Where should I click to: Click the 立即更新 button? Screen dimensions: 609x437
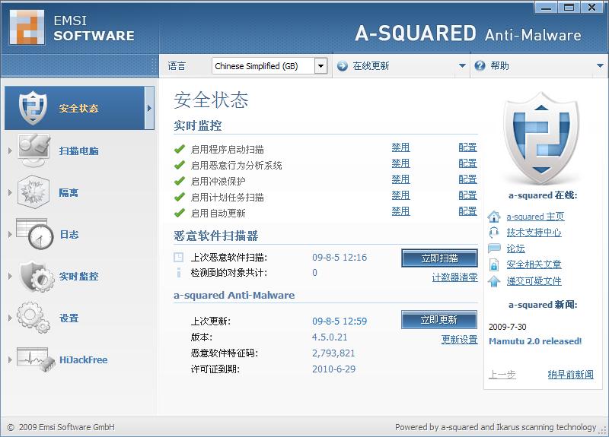point(439,319)
